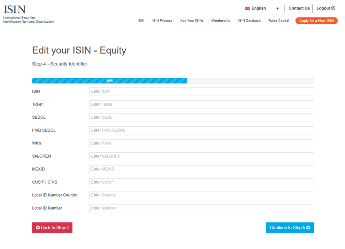Open the Raise Capital menu

[278, 21]
